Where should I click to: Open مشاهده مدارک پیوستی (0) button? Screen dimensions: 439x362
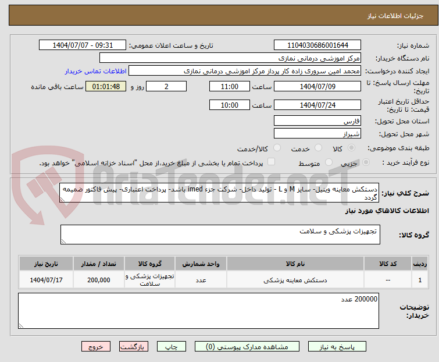tap(247, 347)
